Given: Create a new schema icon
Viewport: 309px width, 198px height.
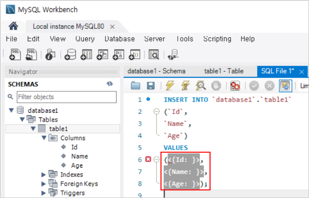Looking at the screenshot, I should [70, 54].
